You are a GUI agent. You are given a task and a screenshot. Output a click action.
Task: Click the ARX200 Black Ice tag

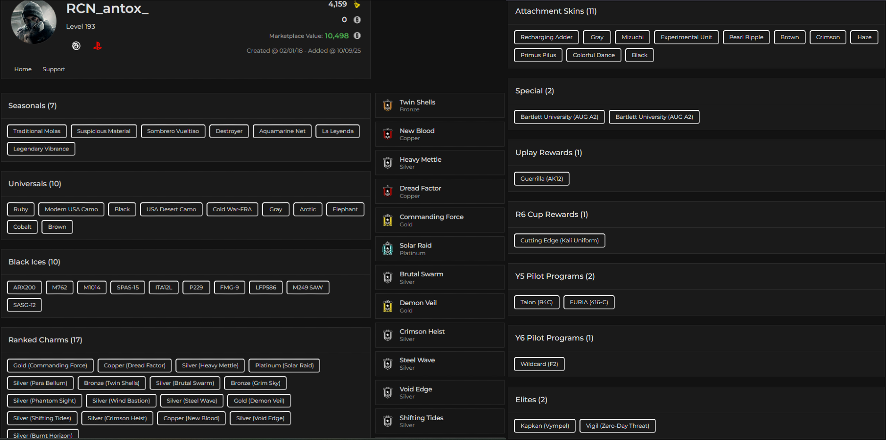click(25, 288)
